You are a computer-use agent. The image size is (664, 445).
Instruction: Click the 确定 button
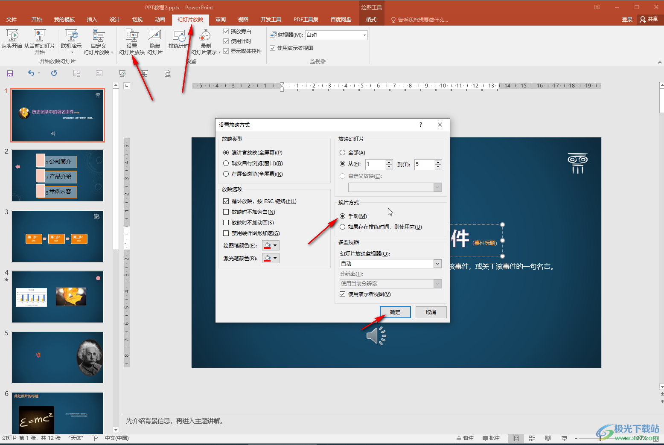coord(395,312)
